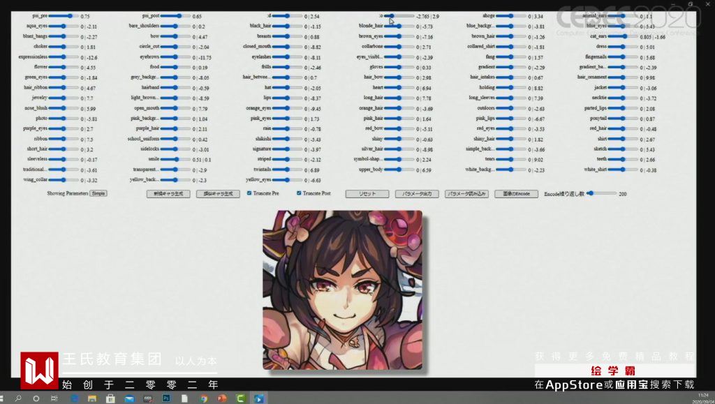Click the パラメータ読み込み button
This screenshot has width=715, height=404.
[466, 194]
